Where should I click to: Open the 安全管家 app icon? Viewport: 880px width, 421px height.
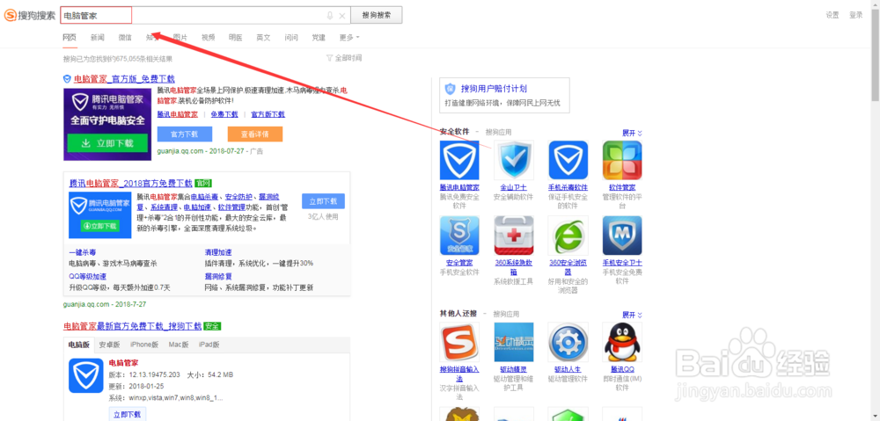(x=459, y=236)
